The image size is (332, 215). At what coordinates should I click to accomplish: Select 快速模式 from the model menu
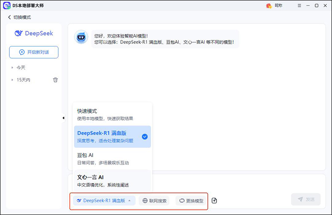tap(112, 115)
